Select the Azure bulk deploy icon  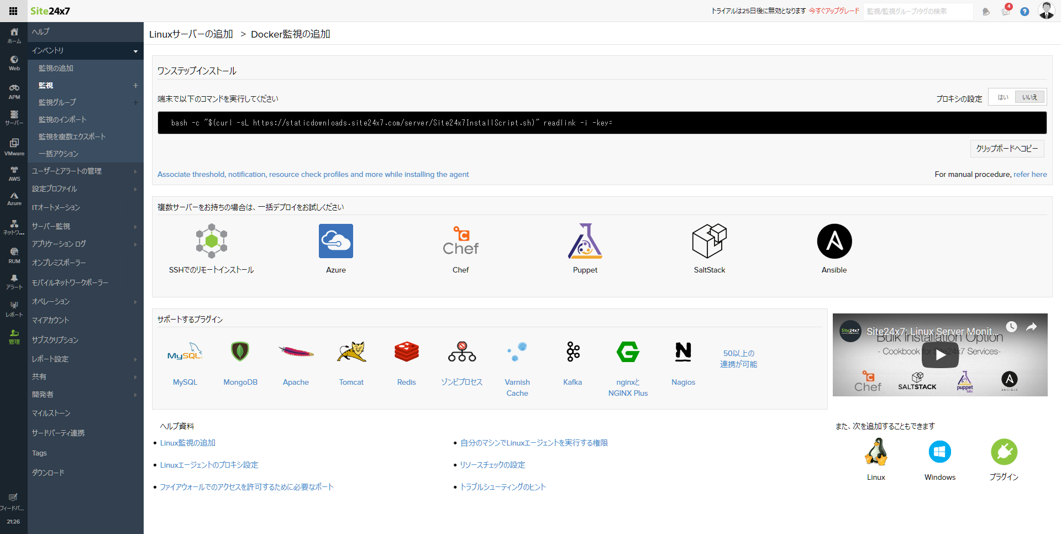coord(335,248)
